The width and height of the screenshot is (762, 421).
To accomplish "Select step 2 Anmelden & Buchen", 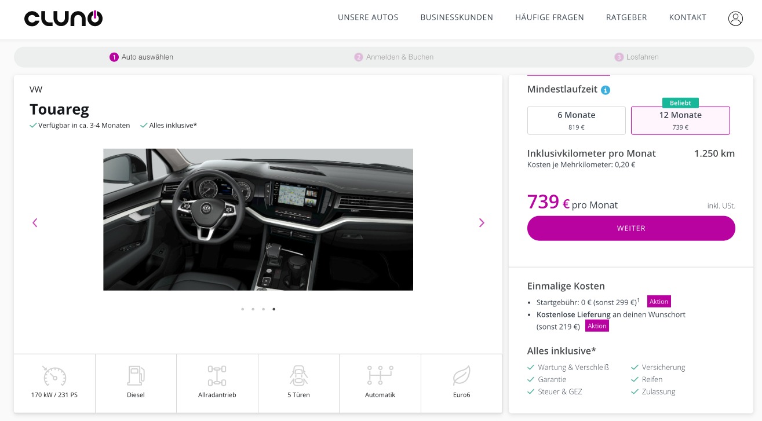I will coord(394,57).
